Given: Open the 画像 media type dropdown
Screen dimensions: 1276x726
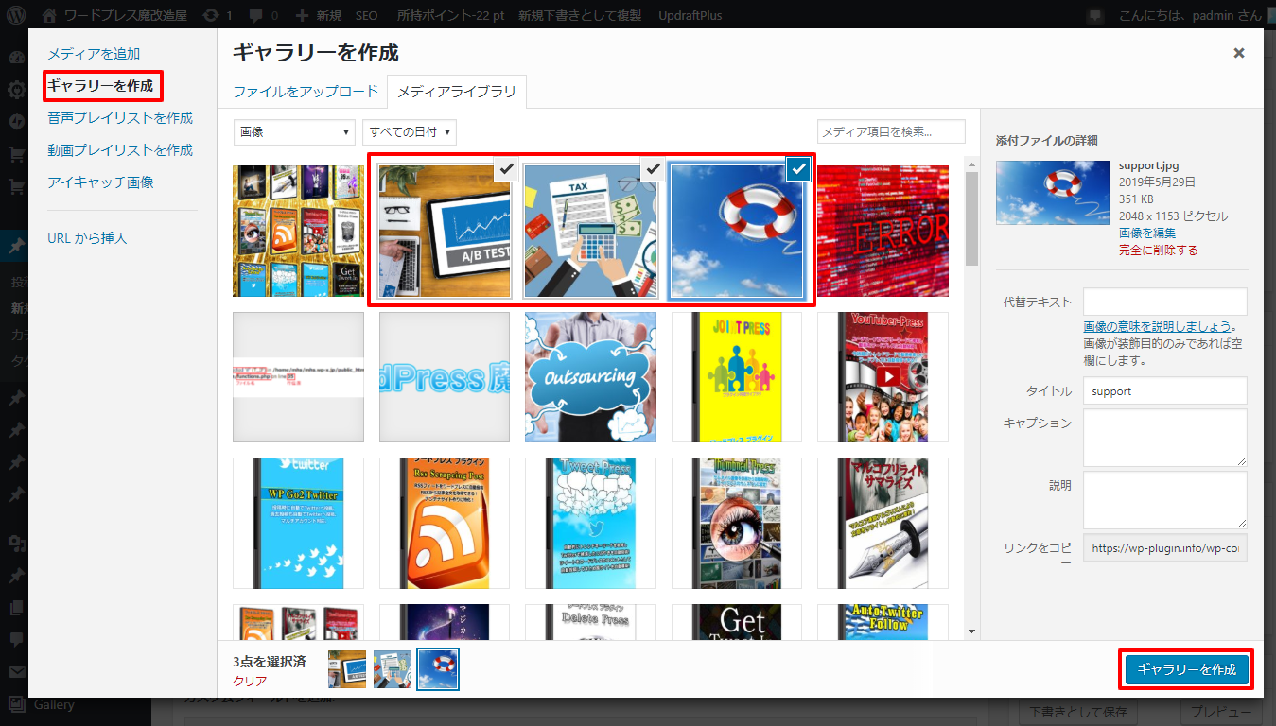Looking at the screenshot, I should coord(294,132).
